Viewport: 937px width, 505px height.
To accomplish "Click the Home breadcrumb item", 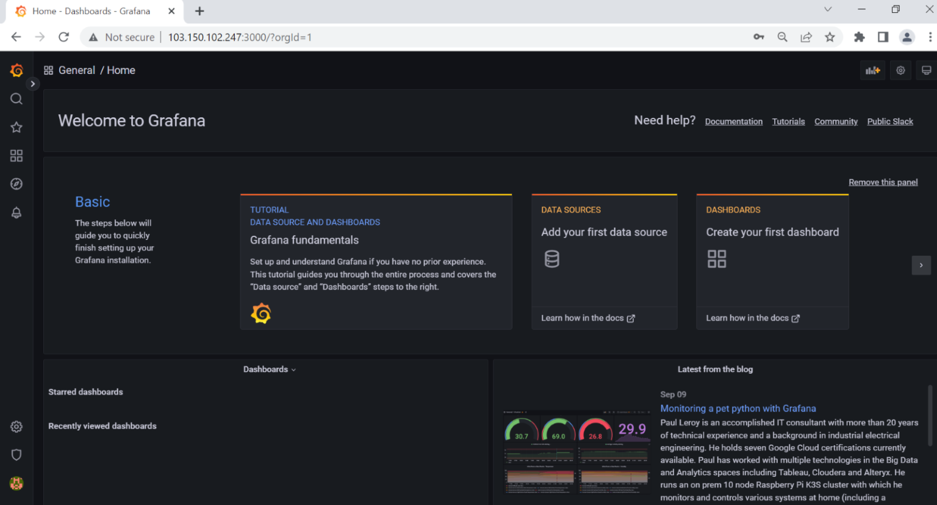I will pos(121,70).
